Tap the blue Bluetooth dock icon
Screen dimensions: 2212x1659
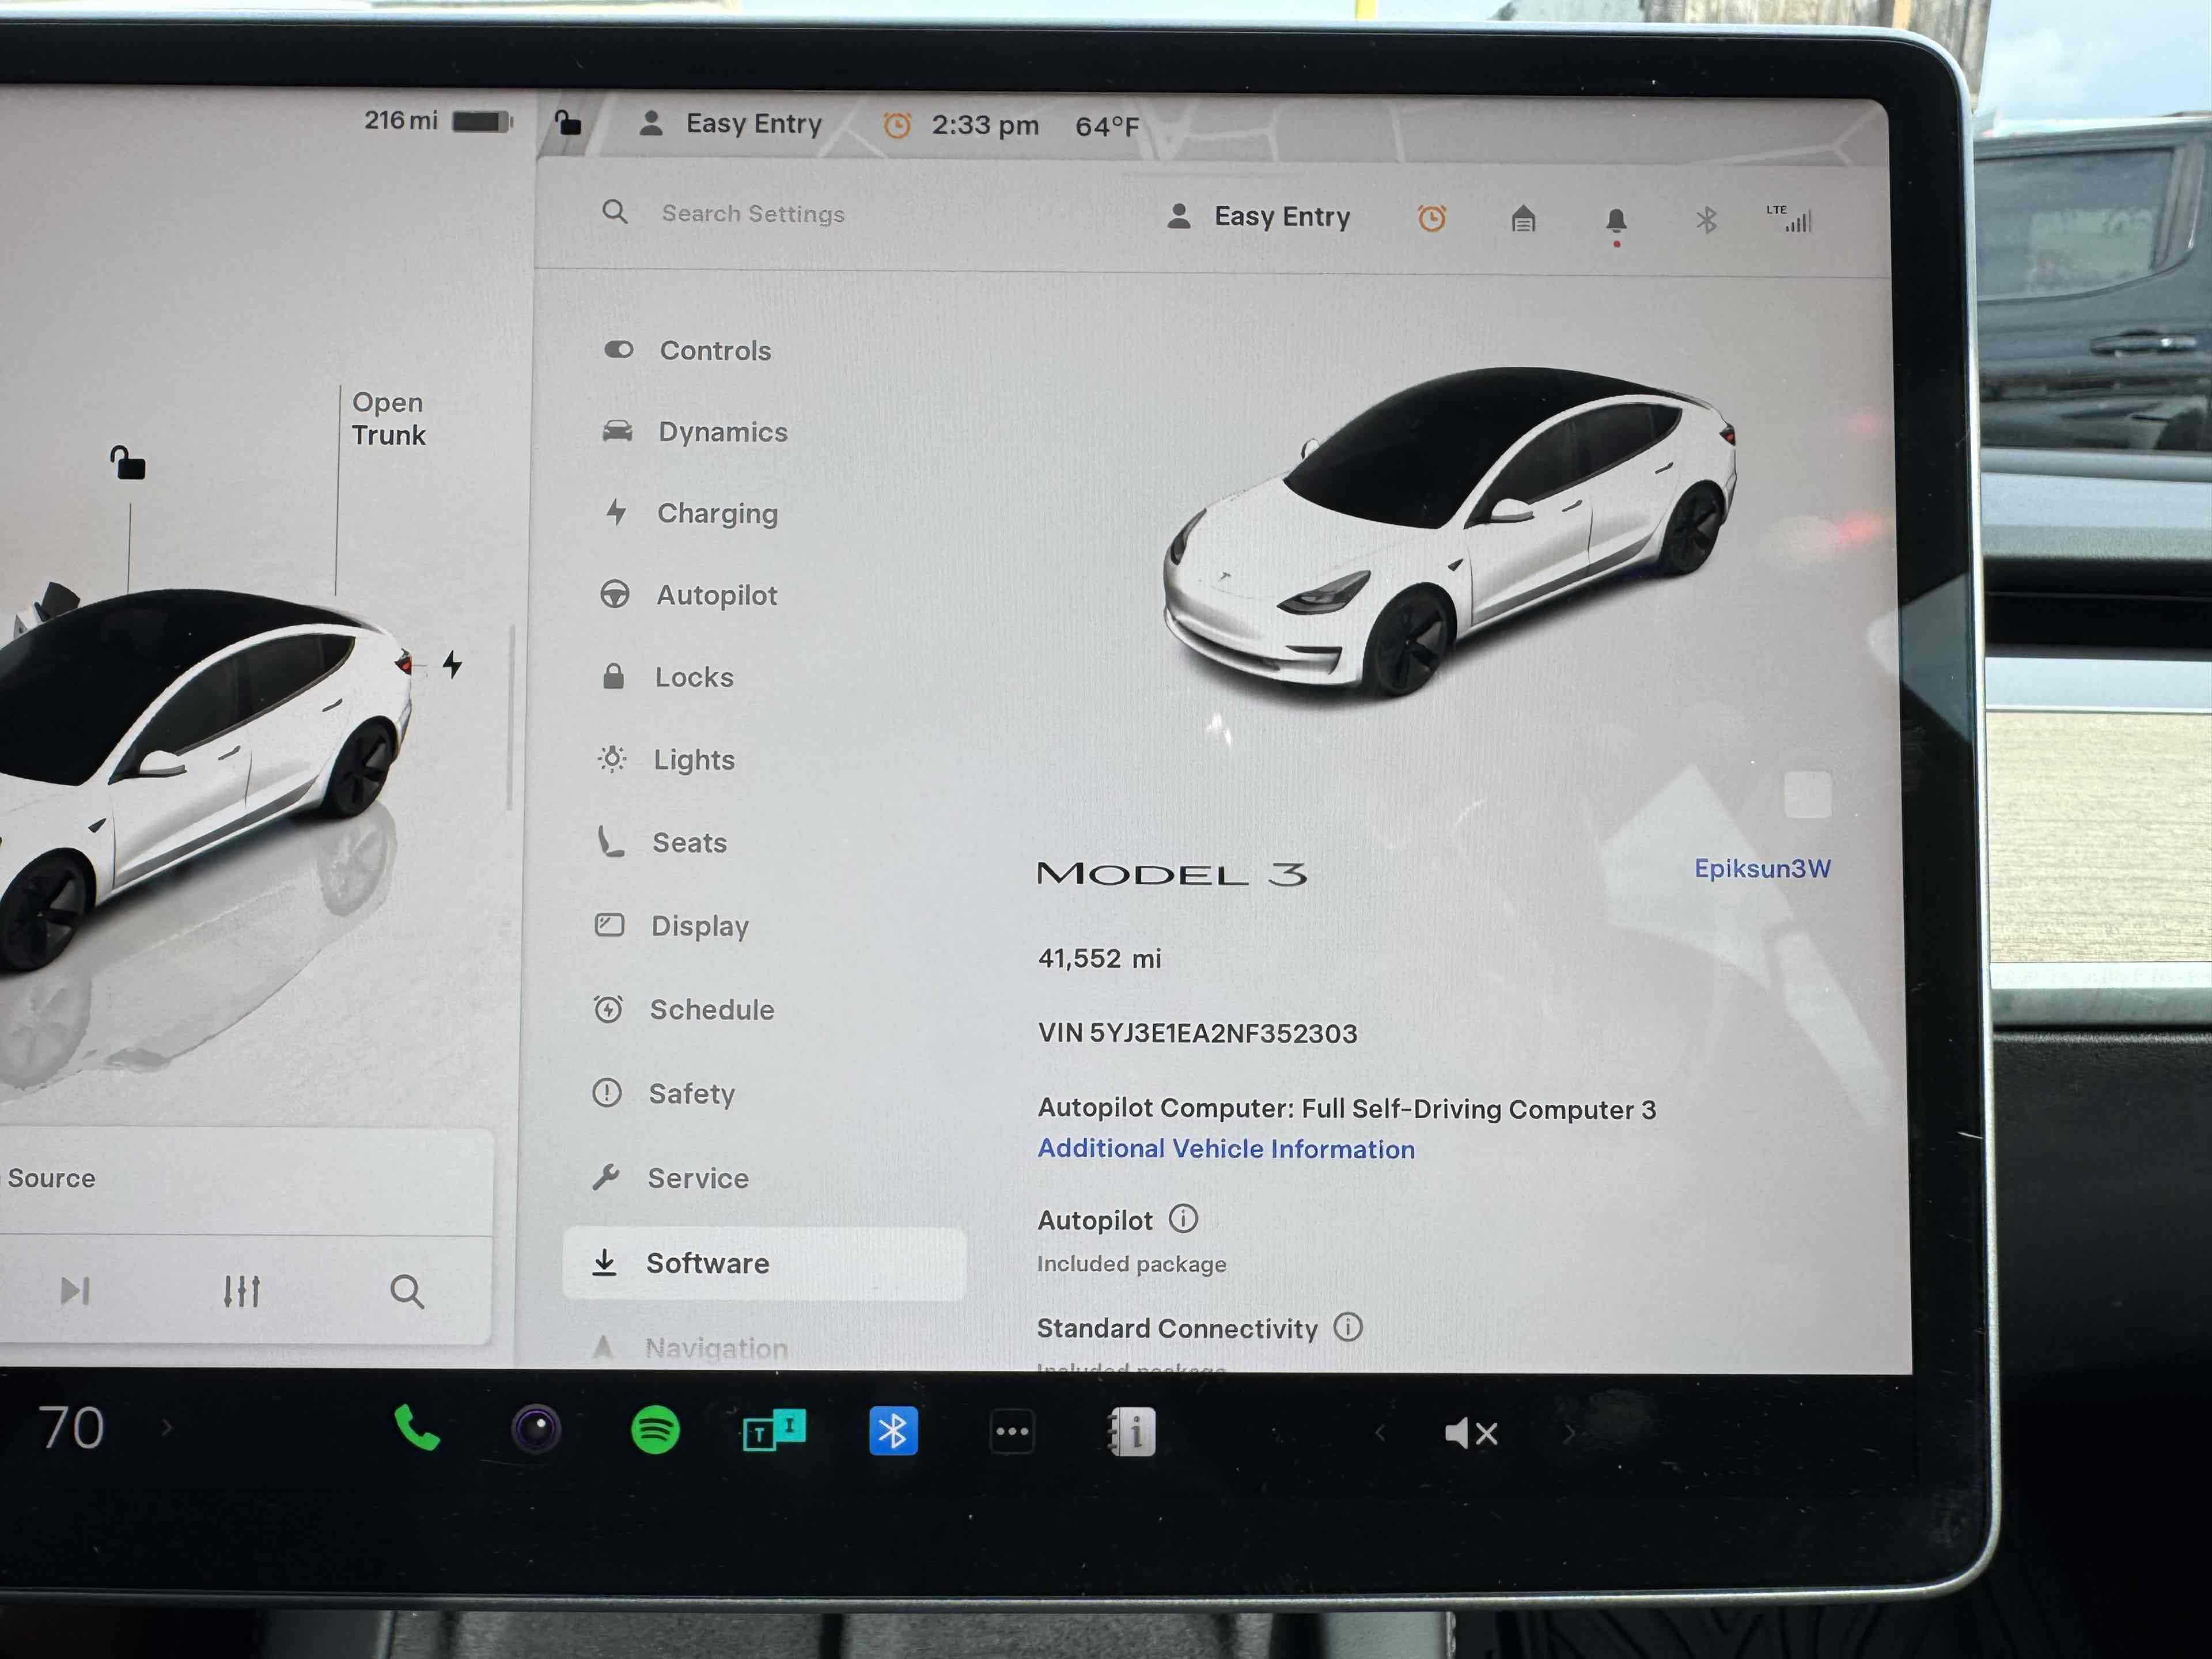[892, 1431]
